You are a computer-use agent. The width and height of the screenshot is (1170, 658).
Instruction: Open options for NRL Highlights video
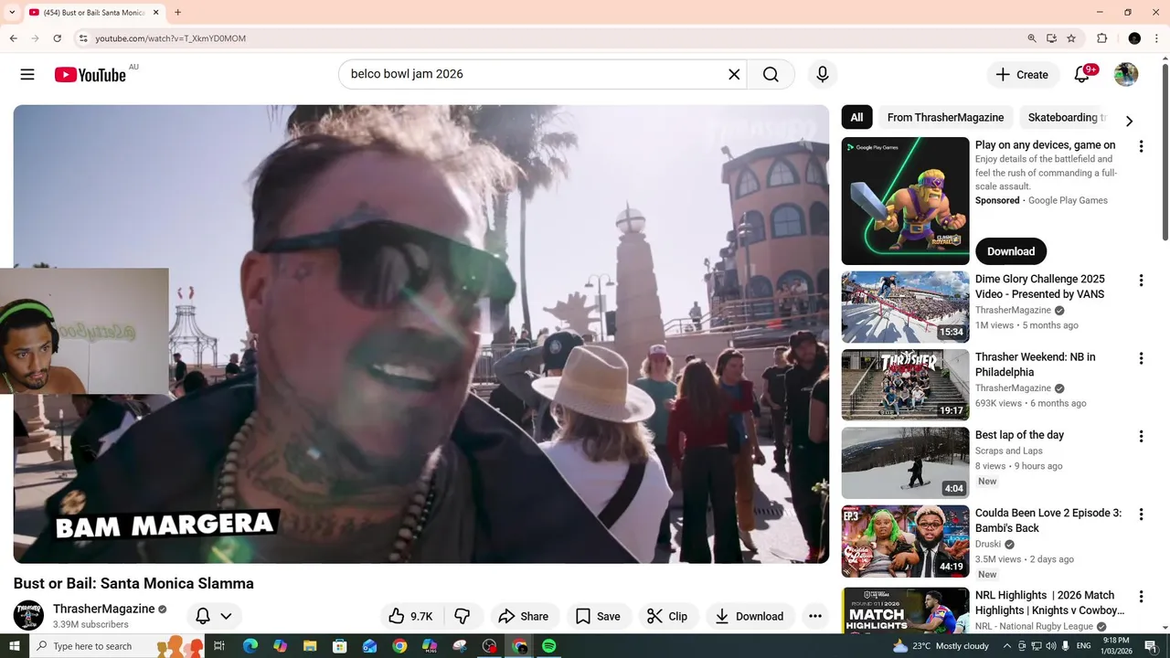click(x=1141, y=596)
